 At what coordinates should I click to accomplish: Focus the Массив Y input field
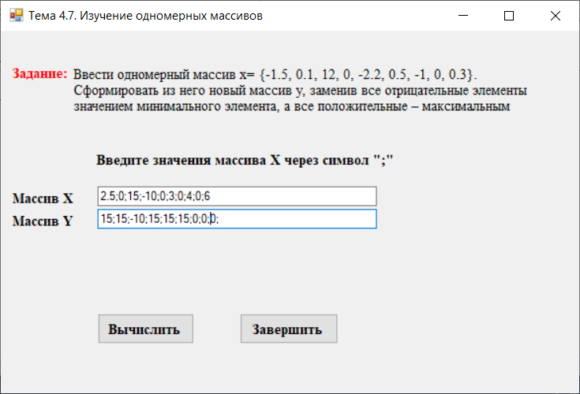coord(237,219)
